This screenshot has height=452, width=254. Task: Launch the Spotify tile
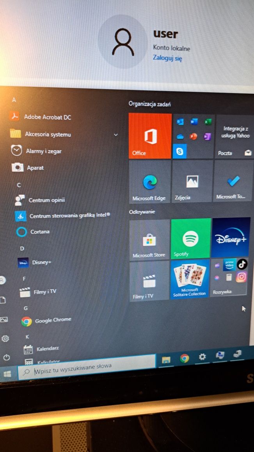point(191,238)
